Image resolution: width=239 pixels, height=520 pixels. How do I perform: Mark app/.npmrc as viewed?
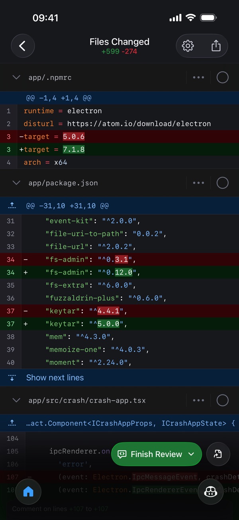[x=222, y=77]
